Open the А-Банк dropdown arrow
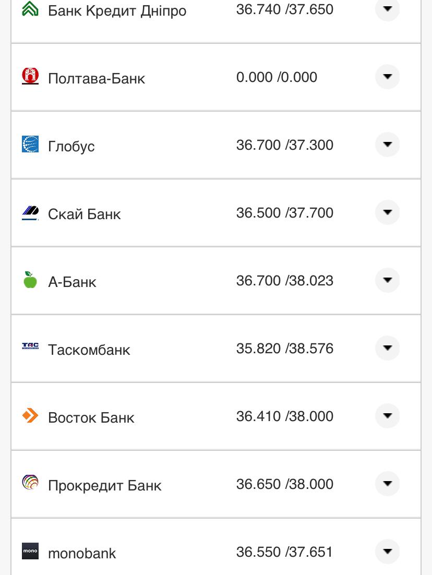Image resolution: width=432 pixels, height=575 pixels. tap(387, 280)
